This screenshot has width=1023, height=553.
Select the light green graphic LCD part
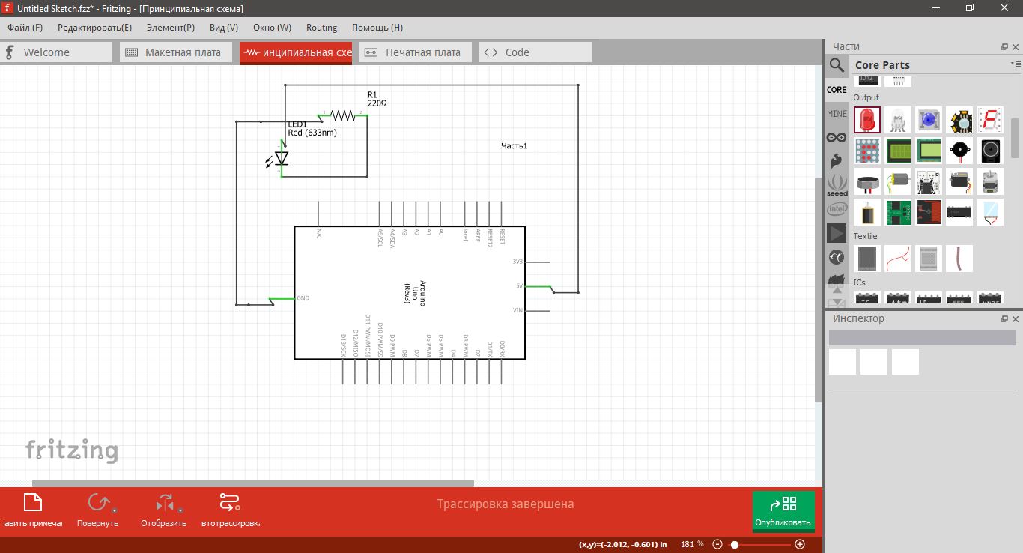929,151
